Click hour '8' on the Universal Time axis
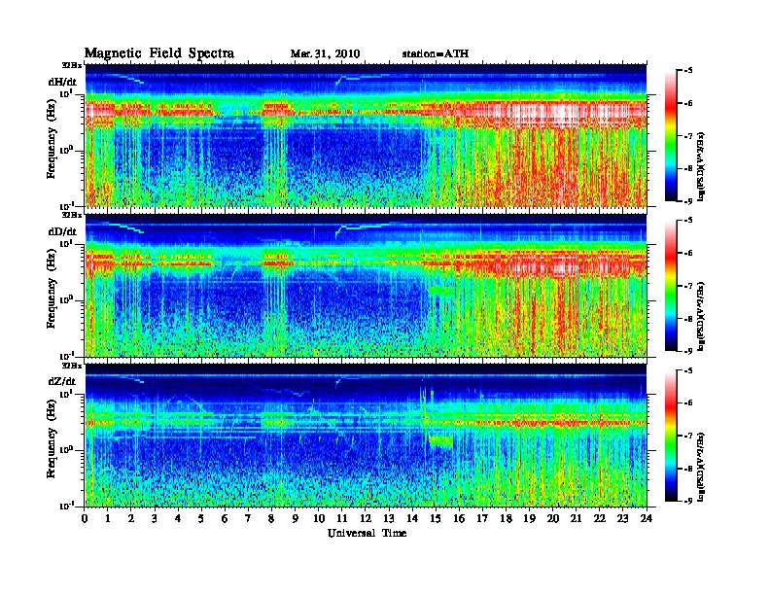 coord(271,519)
